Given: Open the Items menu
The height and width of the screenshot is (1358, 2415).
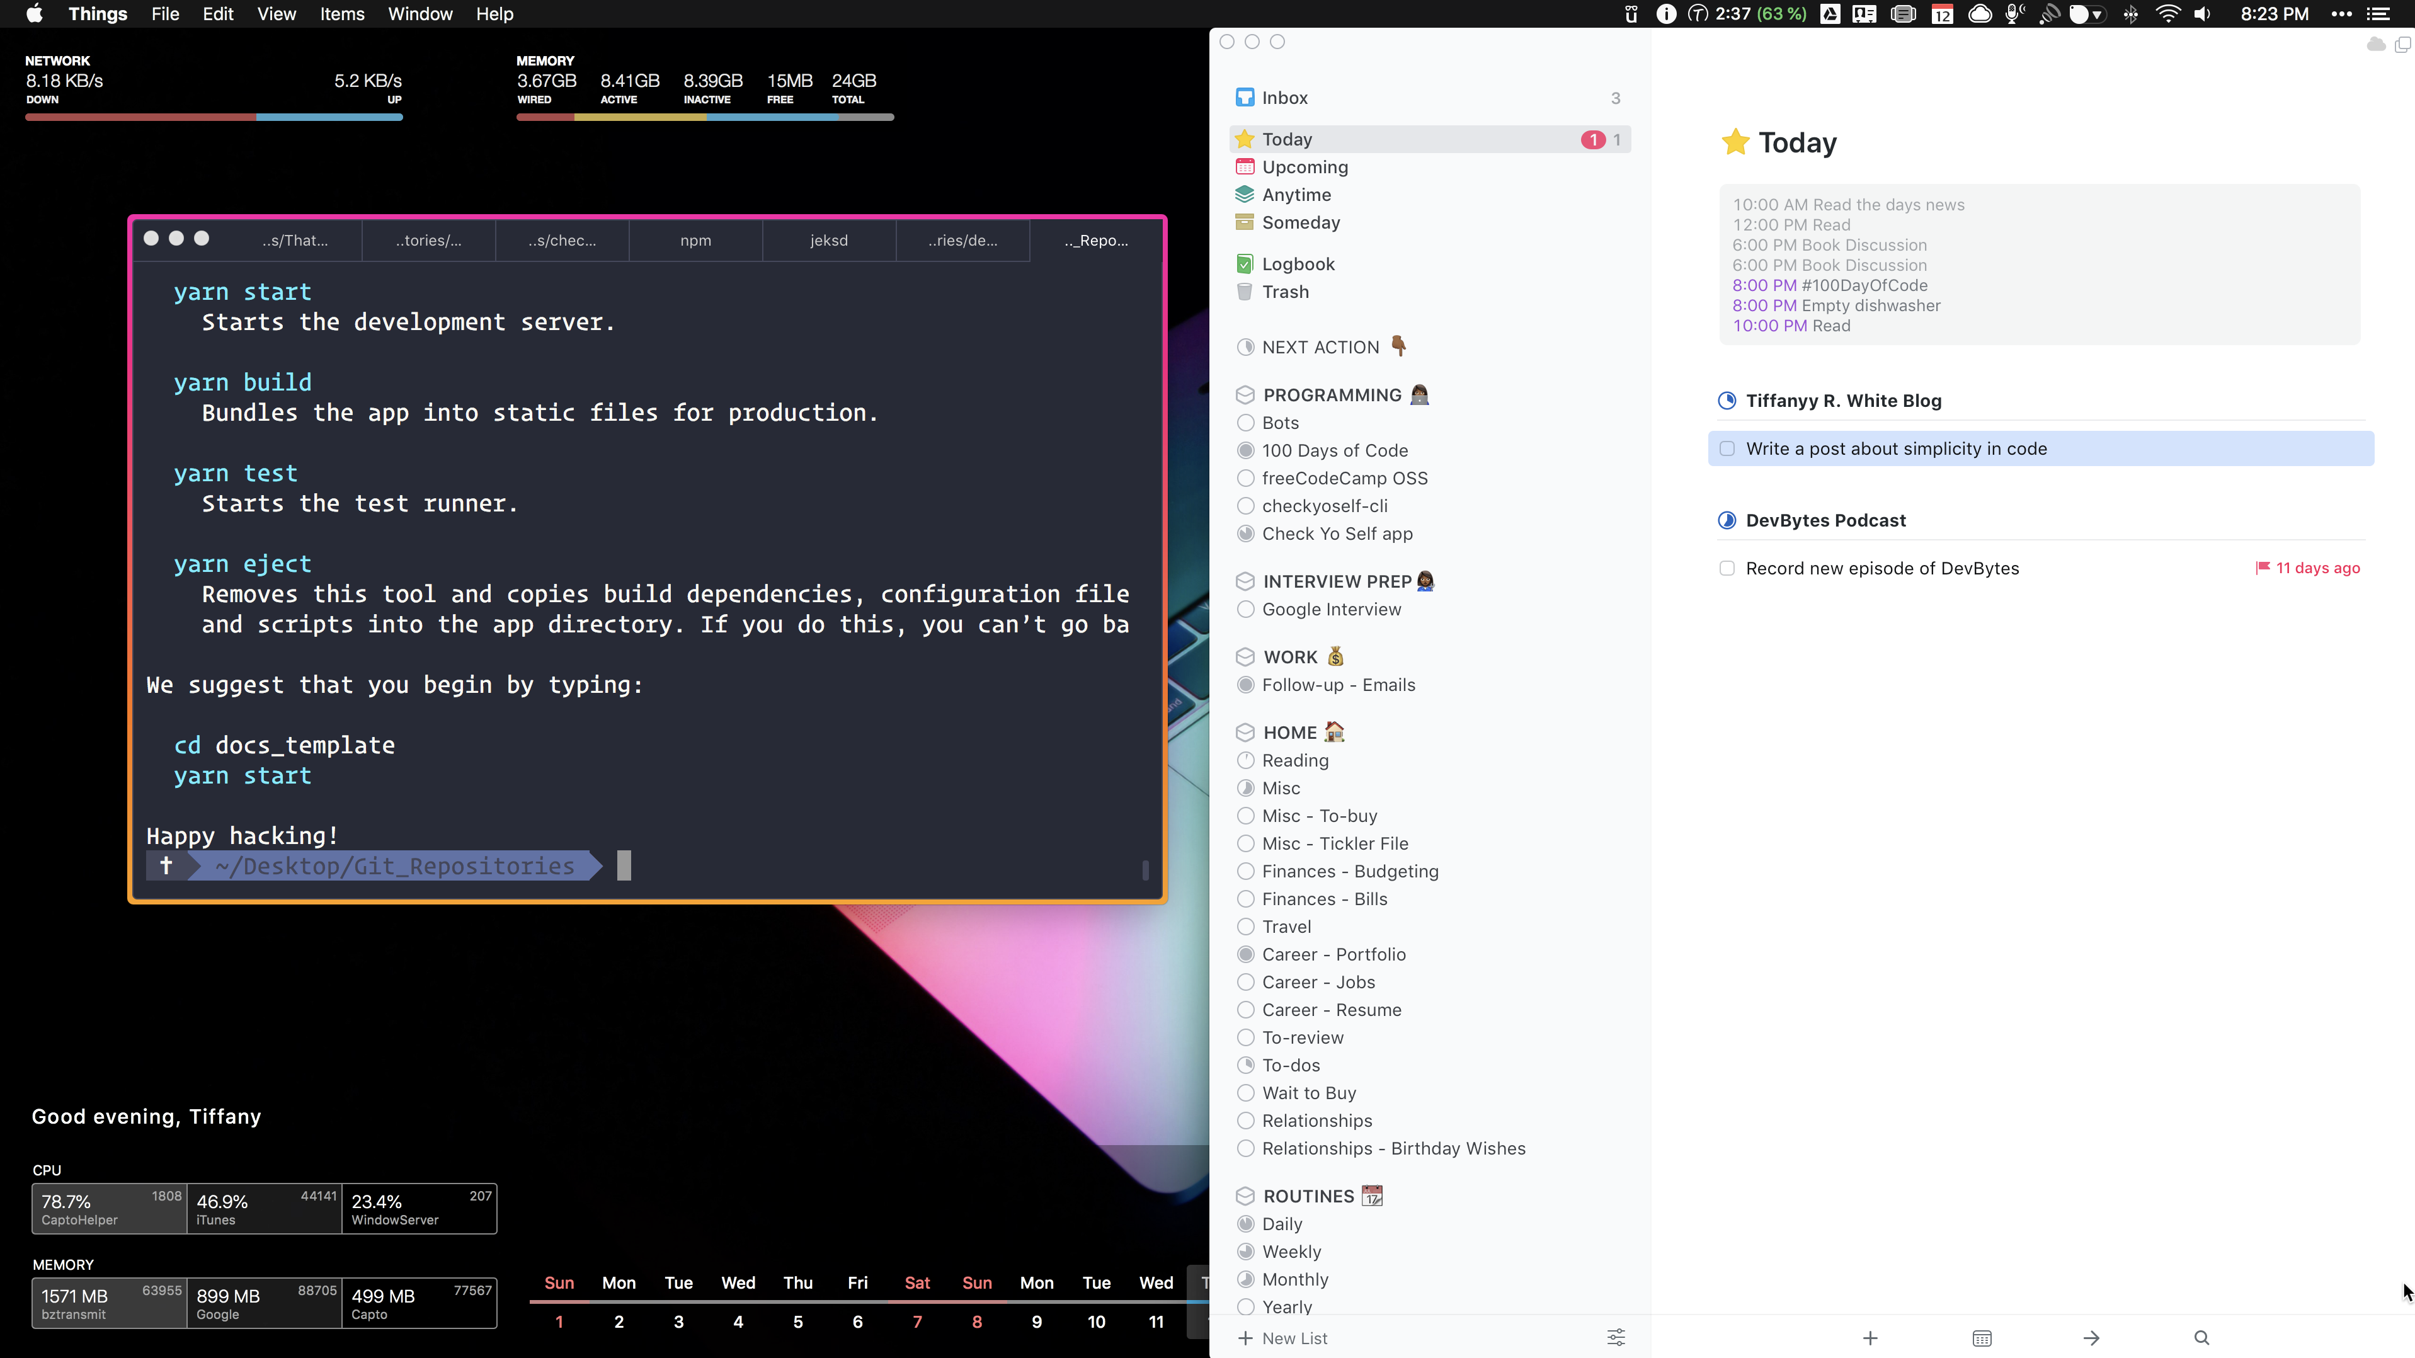Looking at the screenshot, I should tap(342, 14).
